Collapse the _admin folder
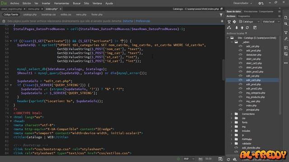Viewport: 289px width, 162px height. [232, 42]
